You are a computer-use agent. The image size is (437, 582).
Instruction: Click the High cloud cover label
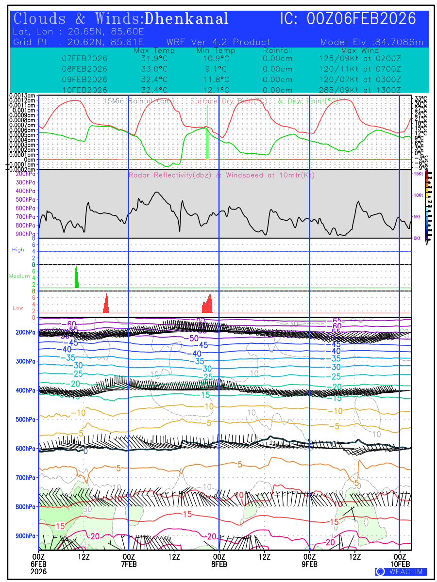tap(17, 250)
